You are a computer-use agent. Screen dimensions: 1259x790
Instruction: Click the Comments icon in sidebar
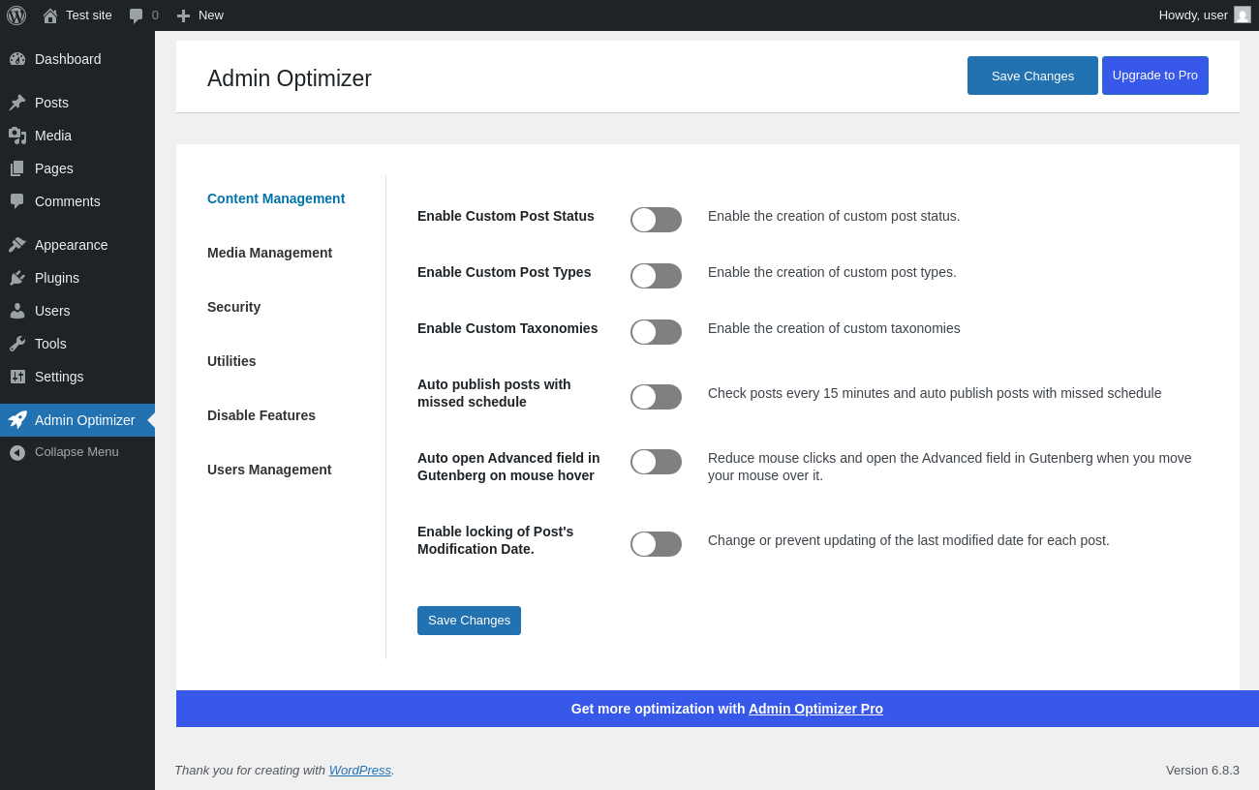tap(17, 201)
